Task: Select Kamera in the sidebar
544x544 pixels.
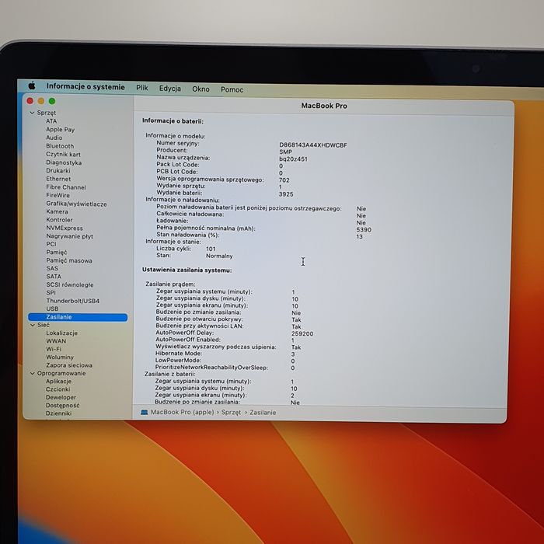Action: [x=57, y=211]
